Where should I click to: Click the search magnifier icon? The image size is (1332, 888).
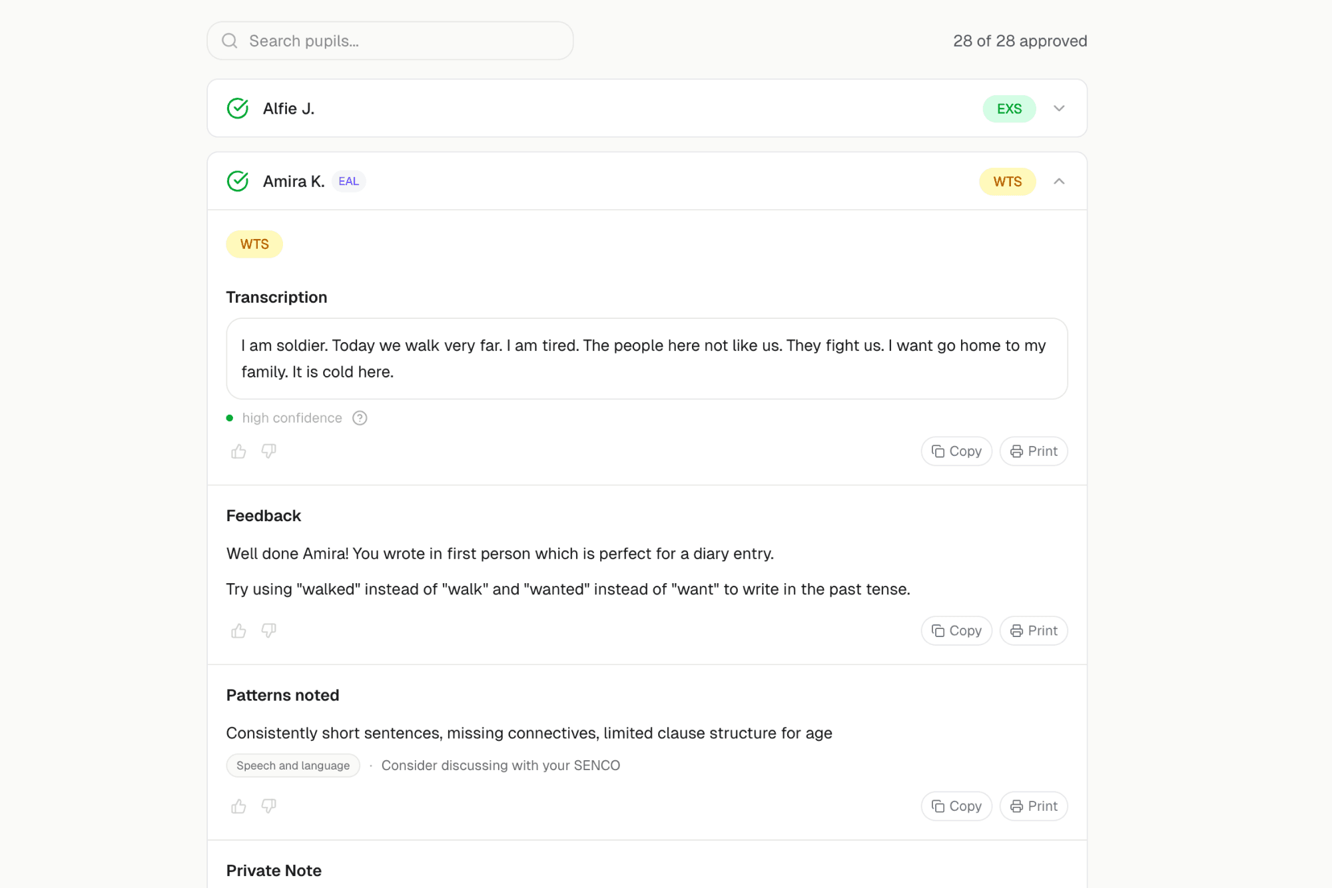[x=230, y=41]
